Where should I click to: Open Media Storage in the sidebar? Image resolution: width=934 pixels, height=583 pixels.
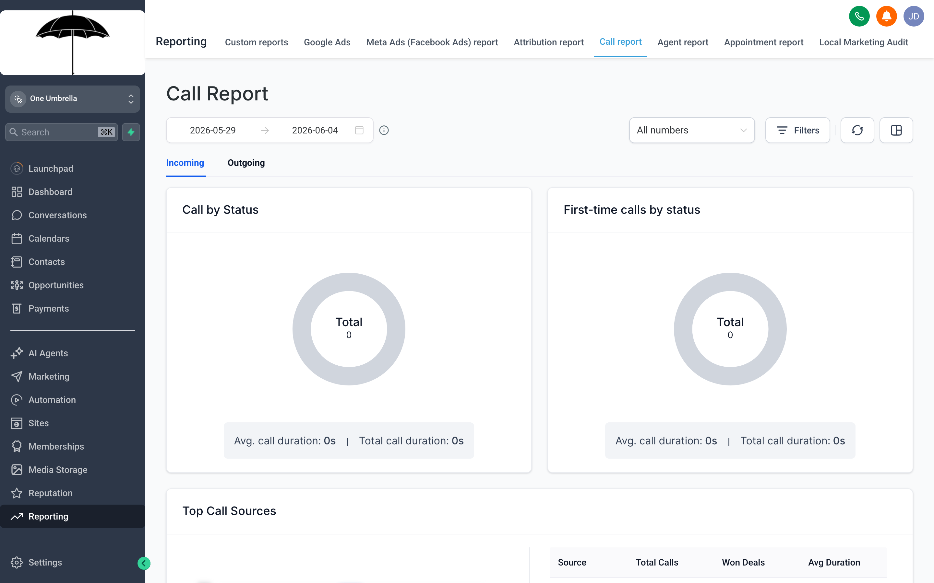pos(73,470)
